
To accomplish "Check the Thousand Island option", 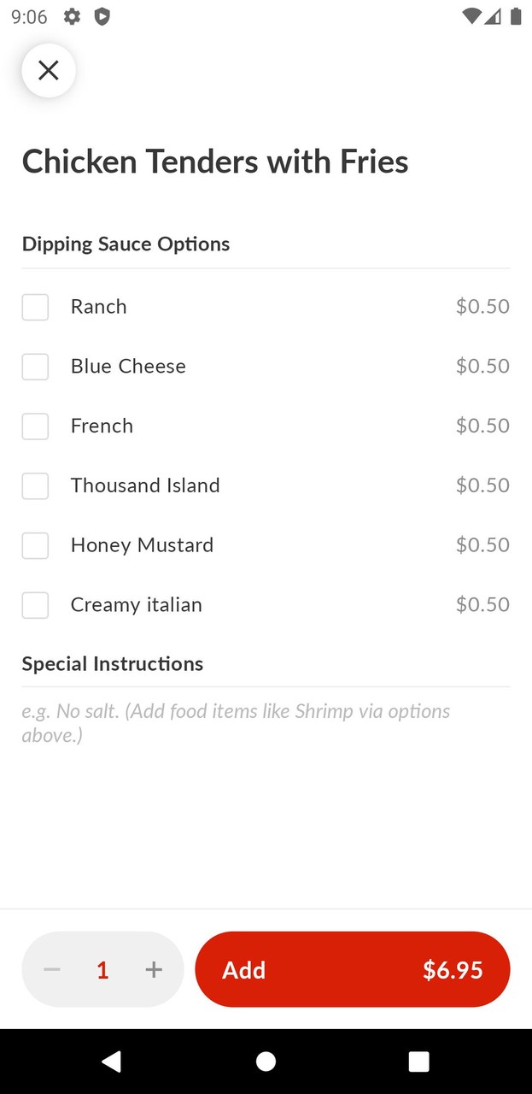I will 35,485.
